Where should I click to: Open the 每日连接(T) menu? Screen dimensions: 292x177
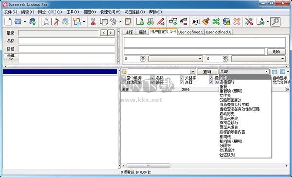click(x=135, y=12)
